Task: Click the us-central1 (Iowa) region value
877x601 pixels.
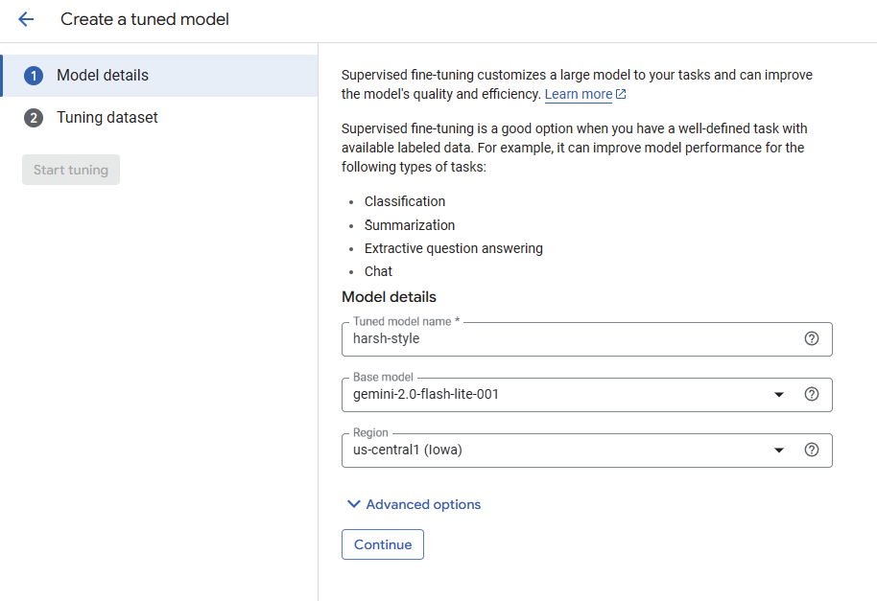Action: [x=408, y=450]
